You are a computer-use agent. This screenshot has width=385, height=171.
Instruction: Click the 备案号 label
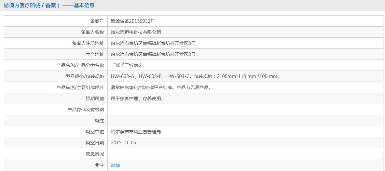(97, 21)
